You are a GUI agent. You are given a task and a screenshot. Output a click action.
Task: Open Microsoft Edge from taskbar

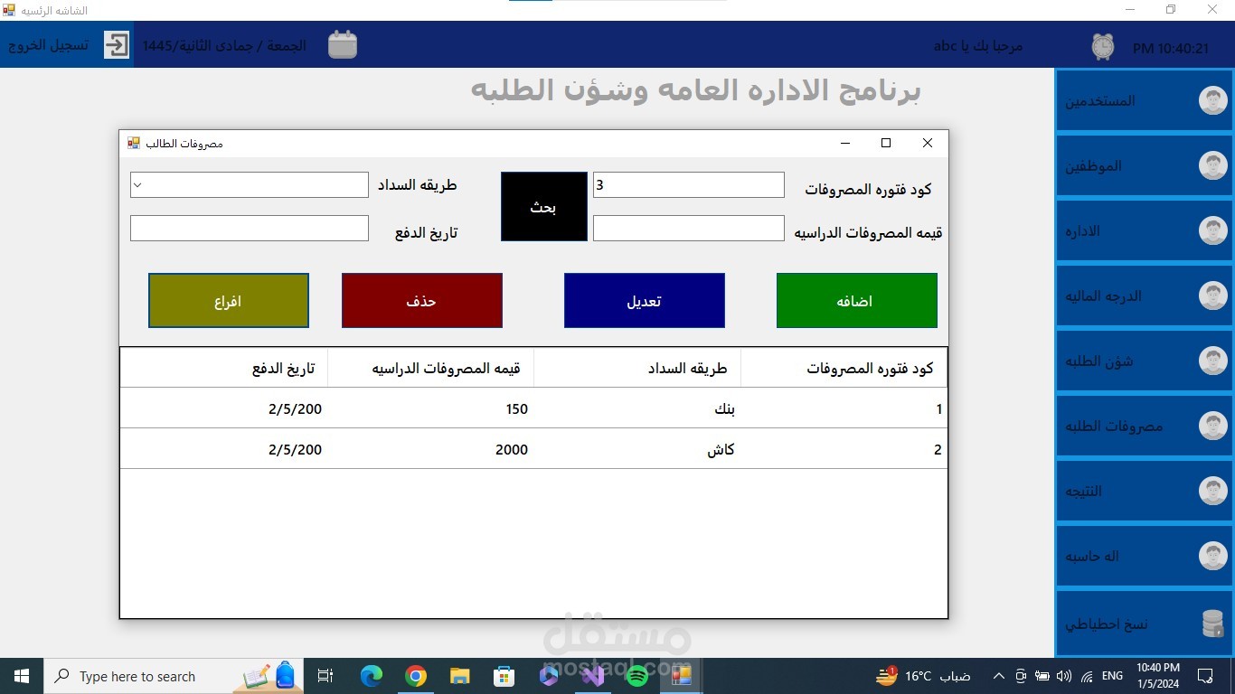point(372,676)
